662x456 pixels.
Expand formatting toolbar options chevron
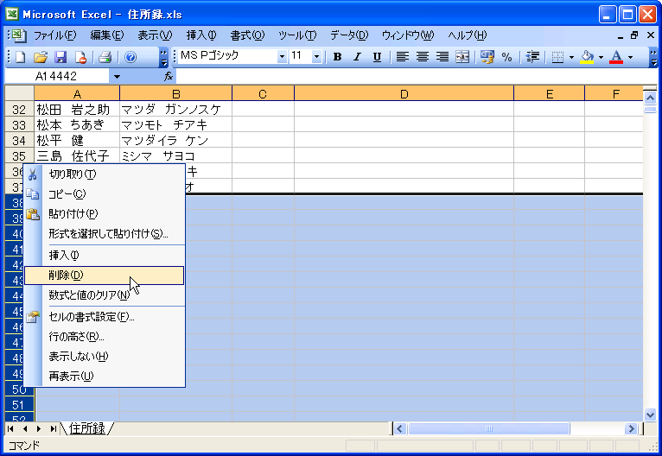point(653,57)
